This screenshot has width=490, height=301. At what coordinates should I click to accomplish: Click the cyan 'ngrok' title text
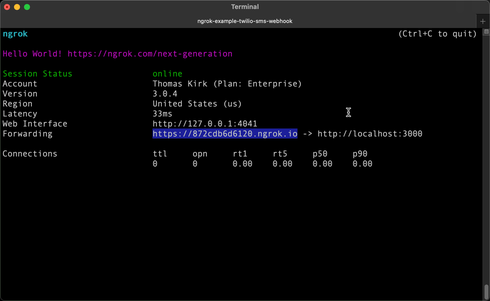pyautogui.click(x=15, y=34)
